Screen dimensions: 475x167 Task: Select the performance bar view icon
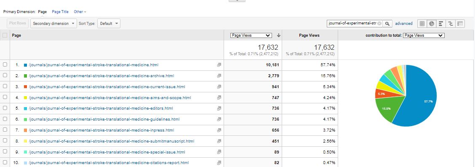click(441, 23)
